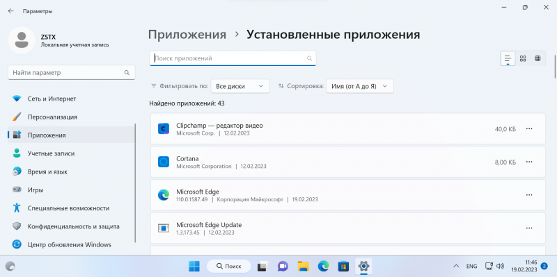Open Task View on taskbar
This screenshot has height=277, width=557.
click(x=263, y=266)
